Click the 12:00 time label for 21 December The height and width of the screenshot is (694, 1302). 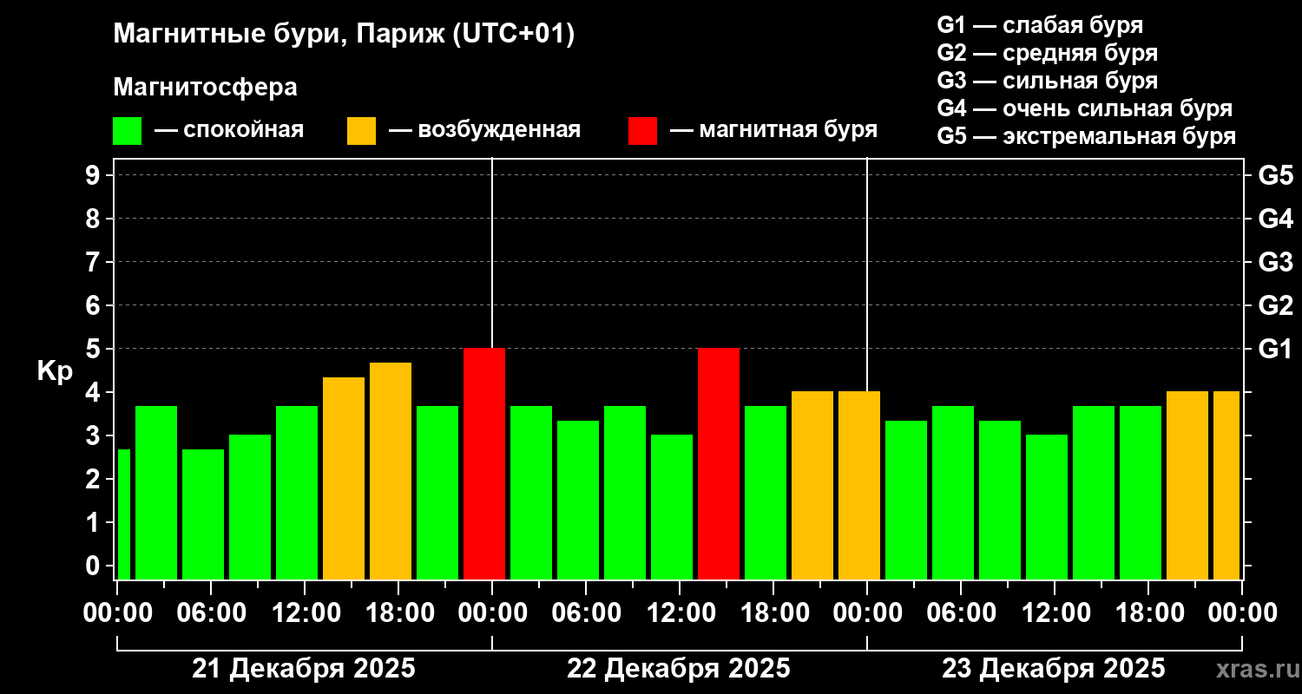point(305,612)
